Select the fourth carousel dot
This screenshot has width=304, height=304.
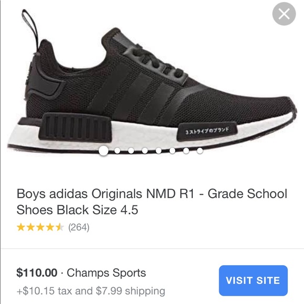click(x=145, y=150)
